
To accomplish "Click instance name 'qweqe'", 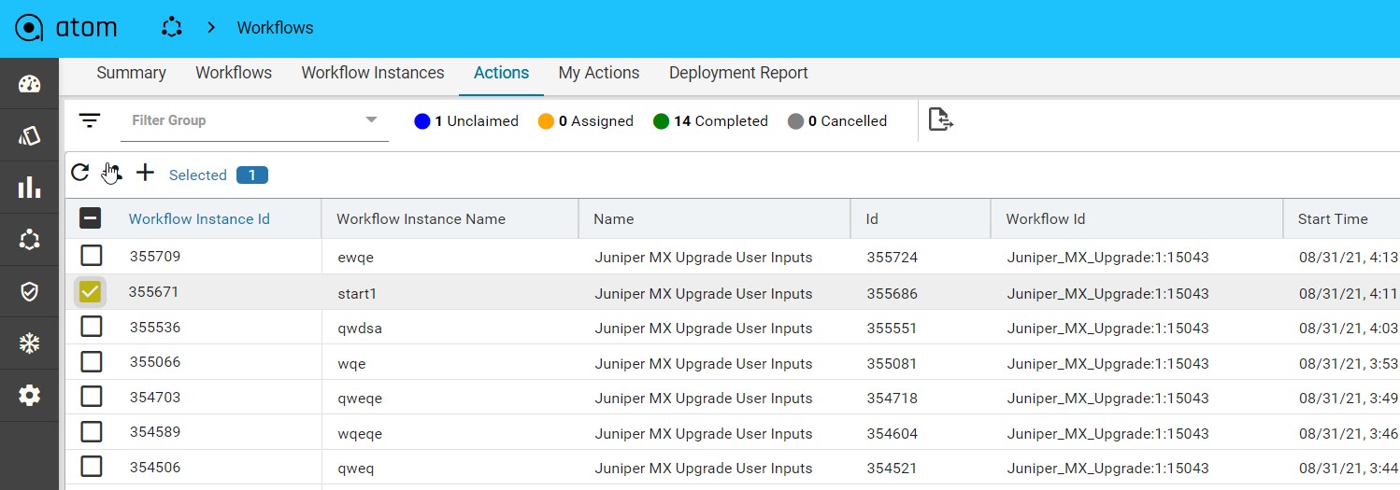I will [x=360, y=399].
